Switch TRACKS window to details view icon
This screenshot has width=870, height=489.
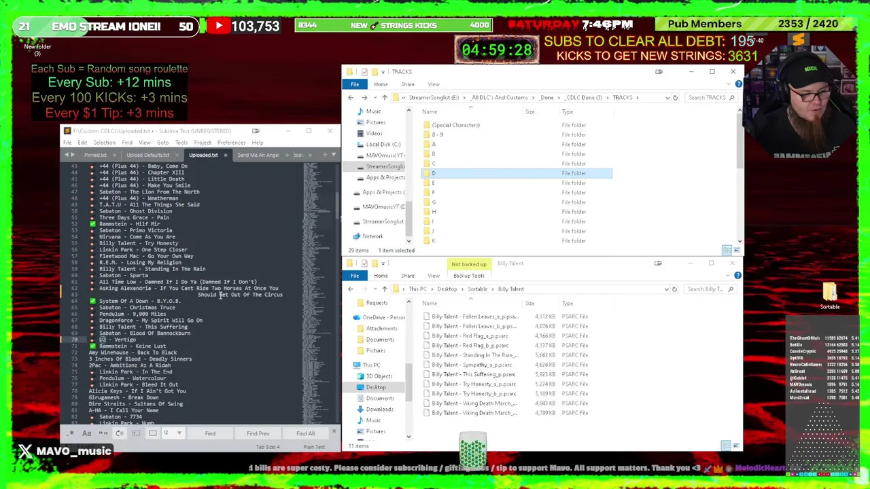[x=727, y=250]
